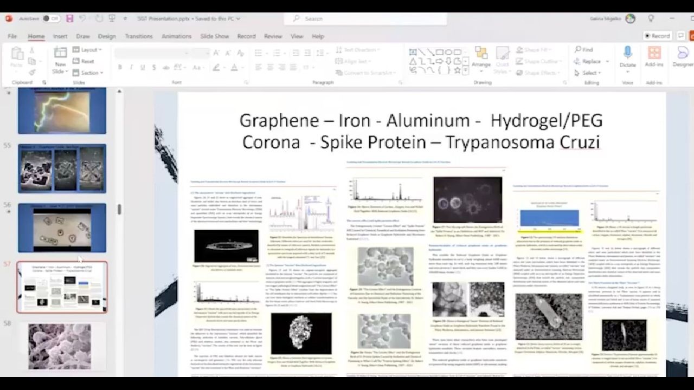Click the Arrange icon
This screenshot has width=694, height=390.
click(x=481, y=53)
